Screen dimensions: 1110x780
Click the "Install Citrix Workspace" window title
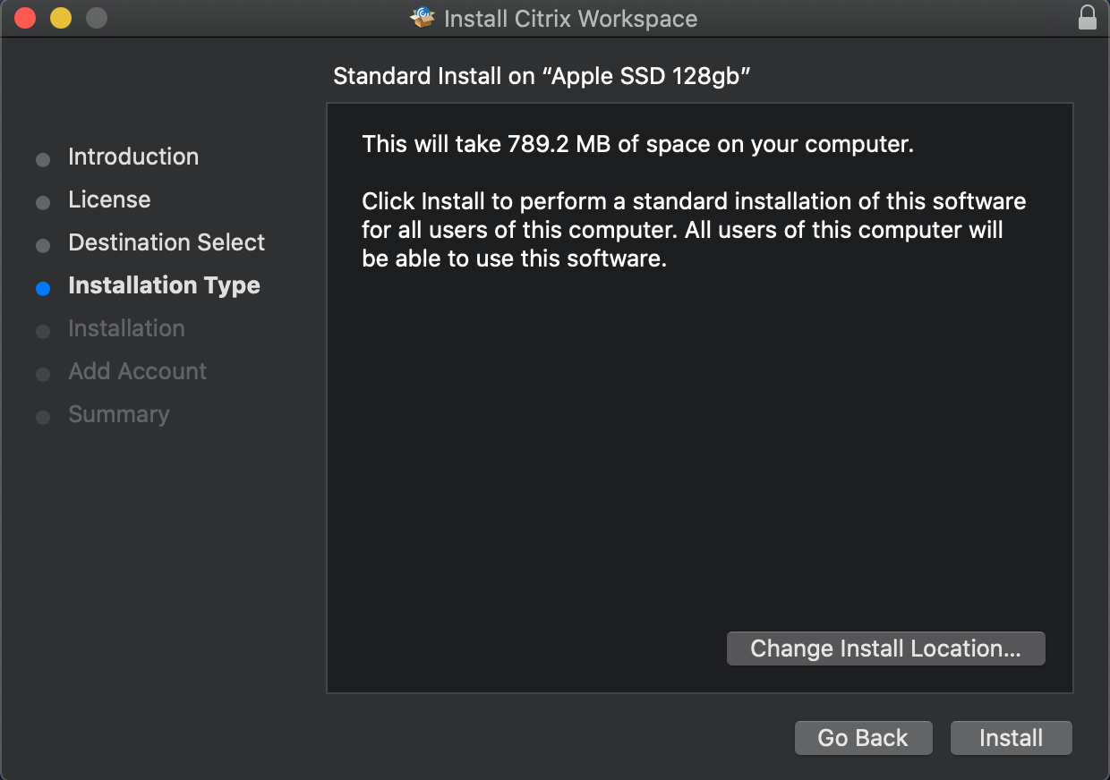point(570,19)
